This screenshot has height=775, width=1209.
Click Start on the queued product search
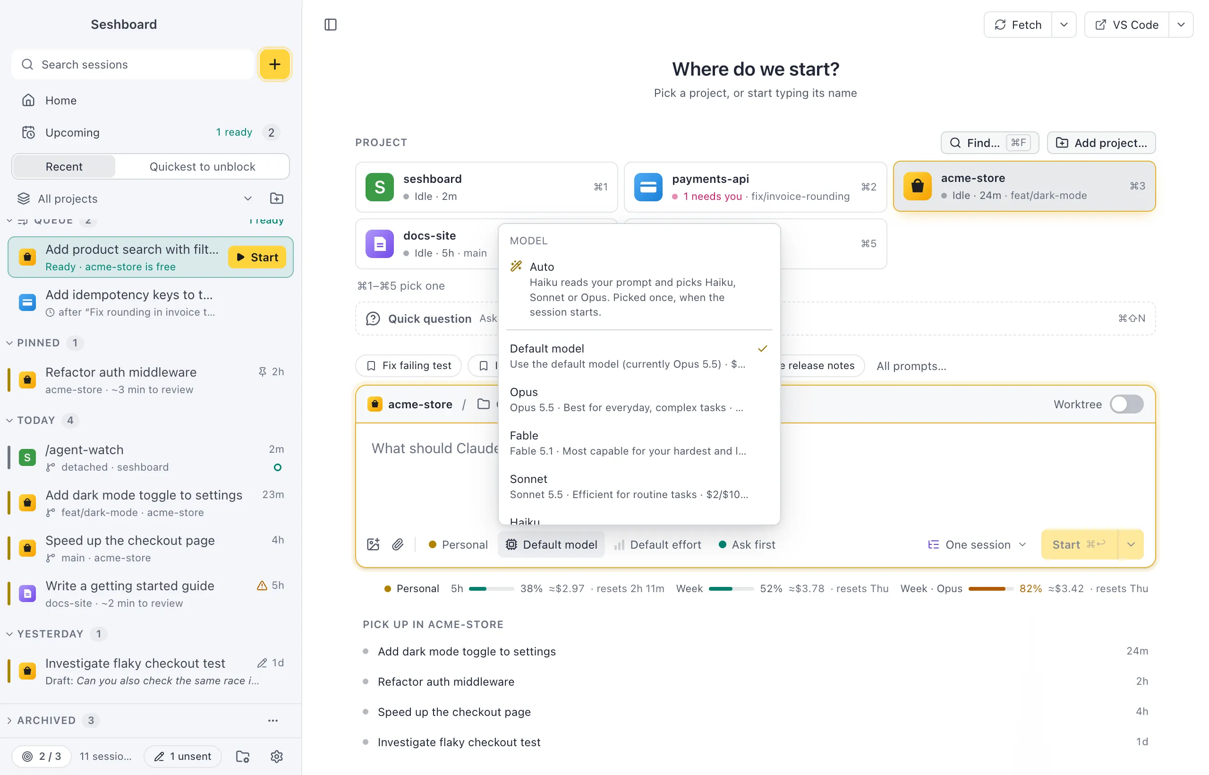257,257
